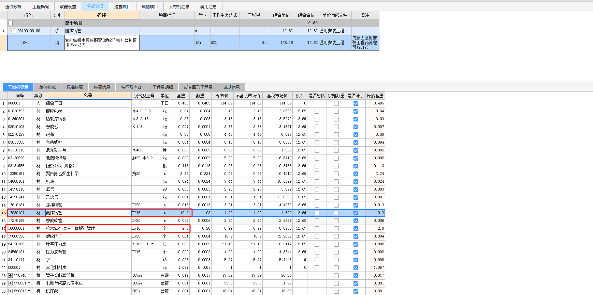Image resolution: width=593 pixels, height=295 pixels.
Task: Click 含量 column header in lower table
Action: 181,96
